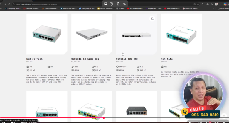Click the scroll-to-top chevron button
Image resolution: width=229 pixels, height=123 pixels.
224,116
